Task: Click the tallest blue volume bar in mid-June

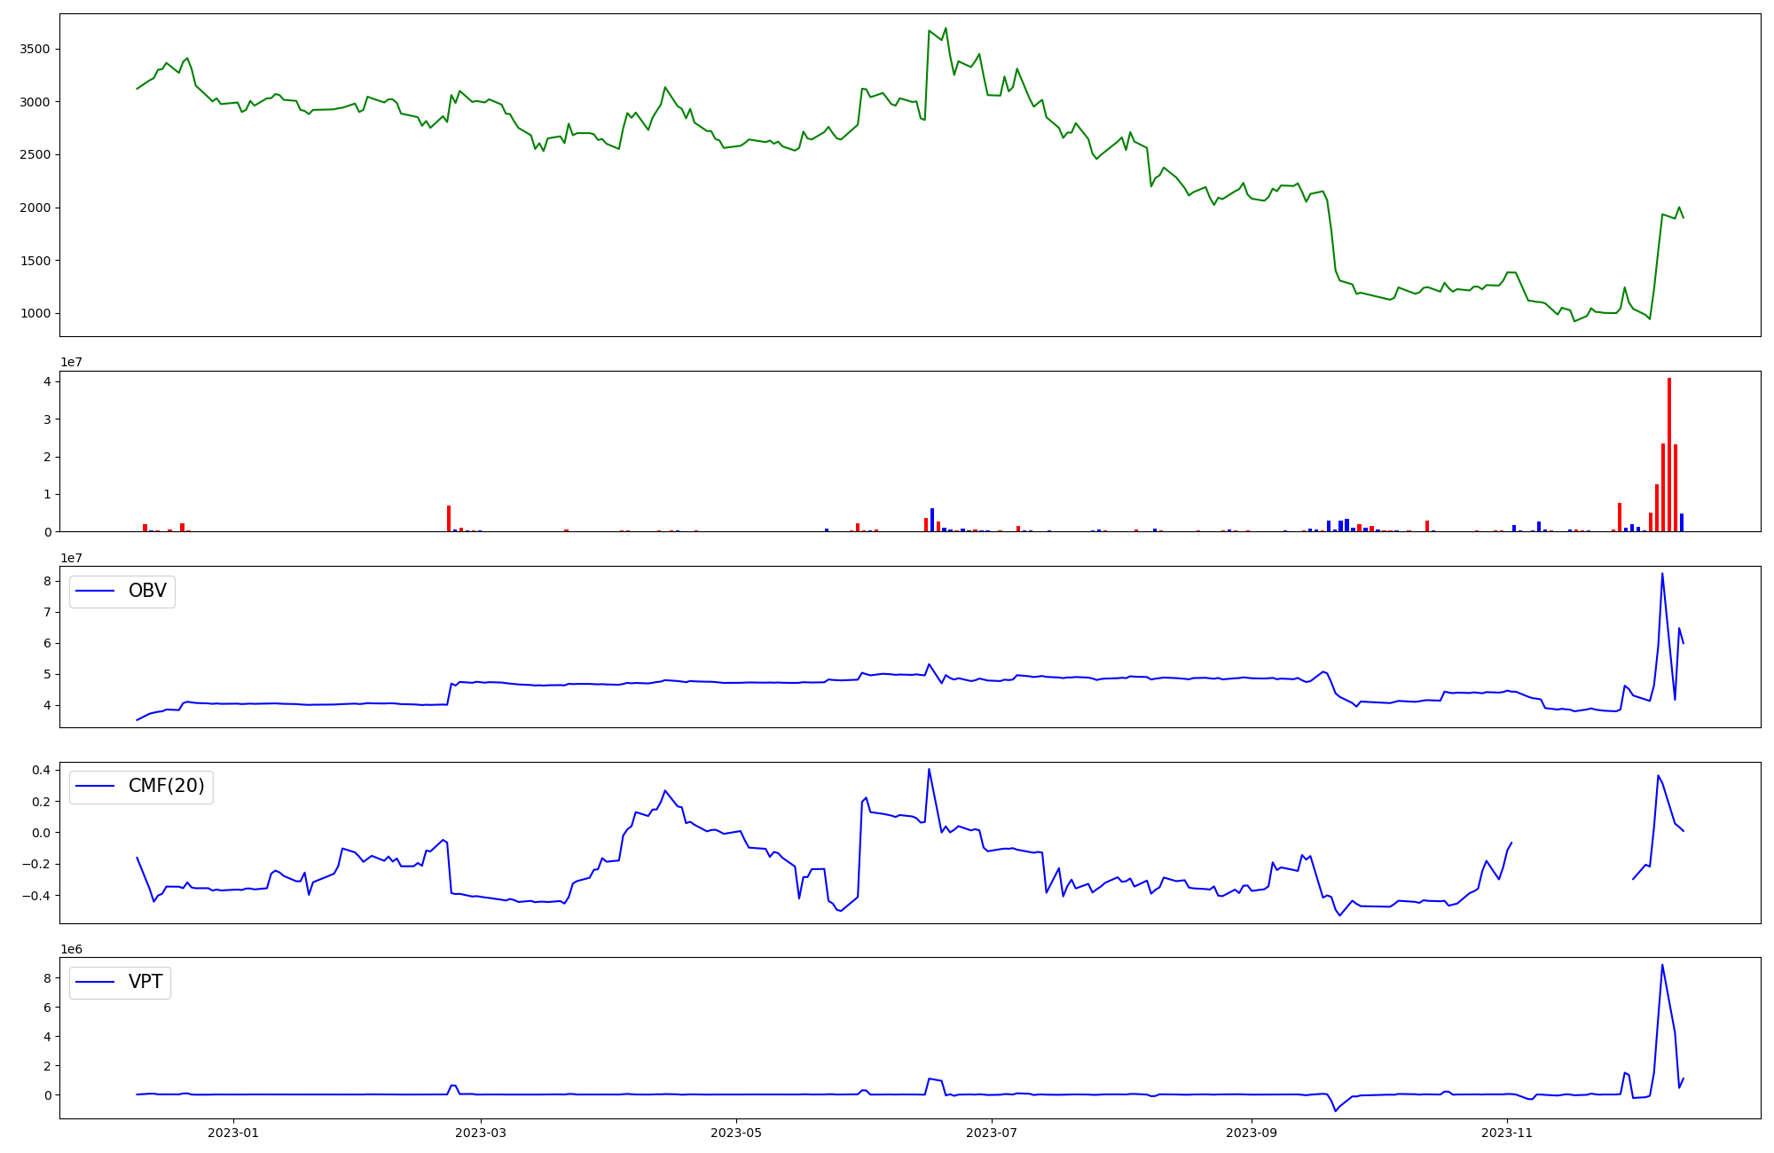Action: (x=932, y=520)
